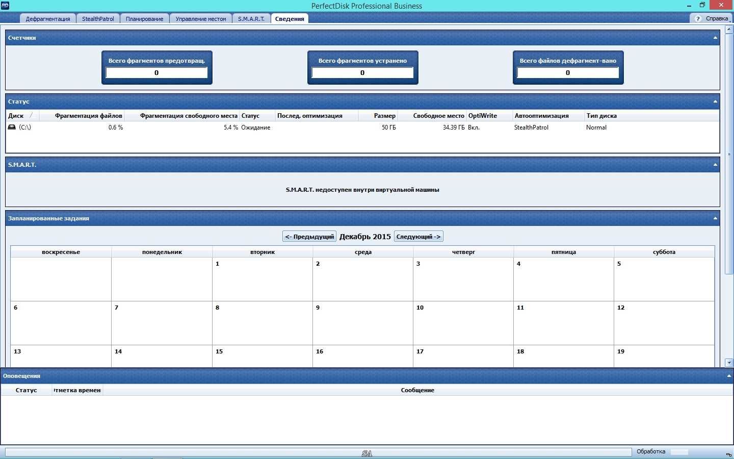Viewport: 734px width, 459px height.
Task: Click the отметка времени column header
Action: click(x=77, y=390)
